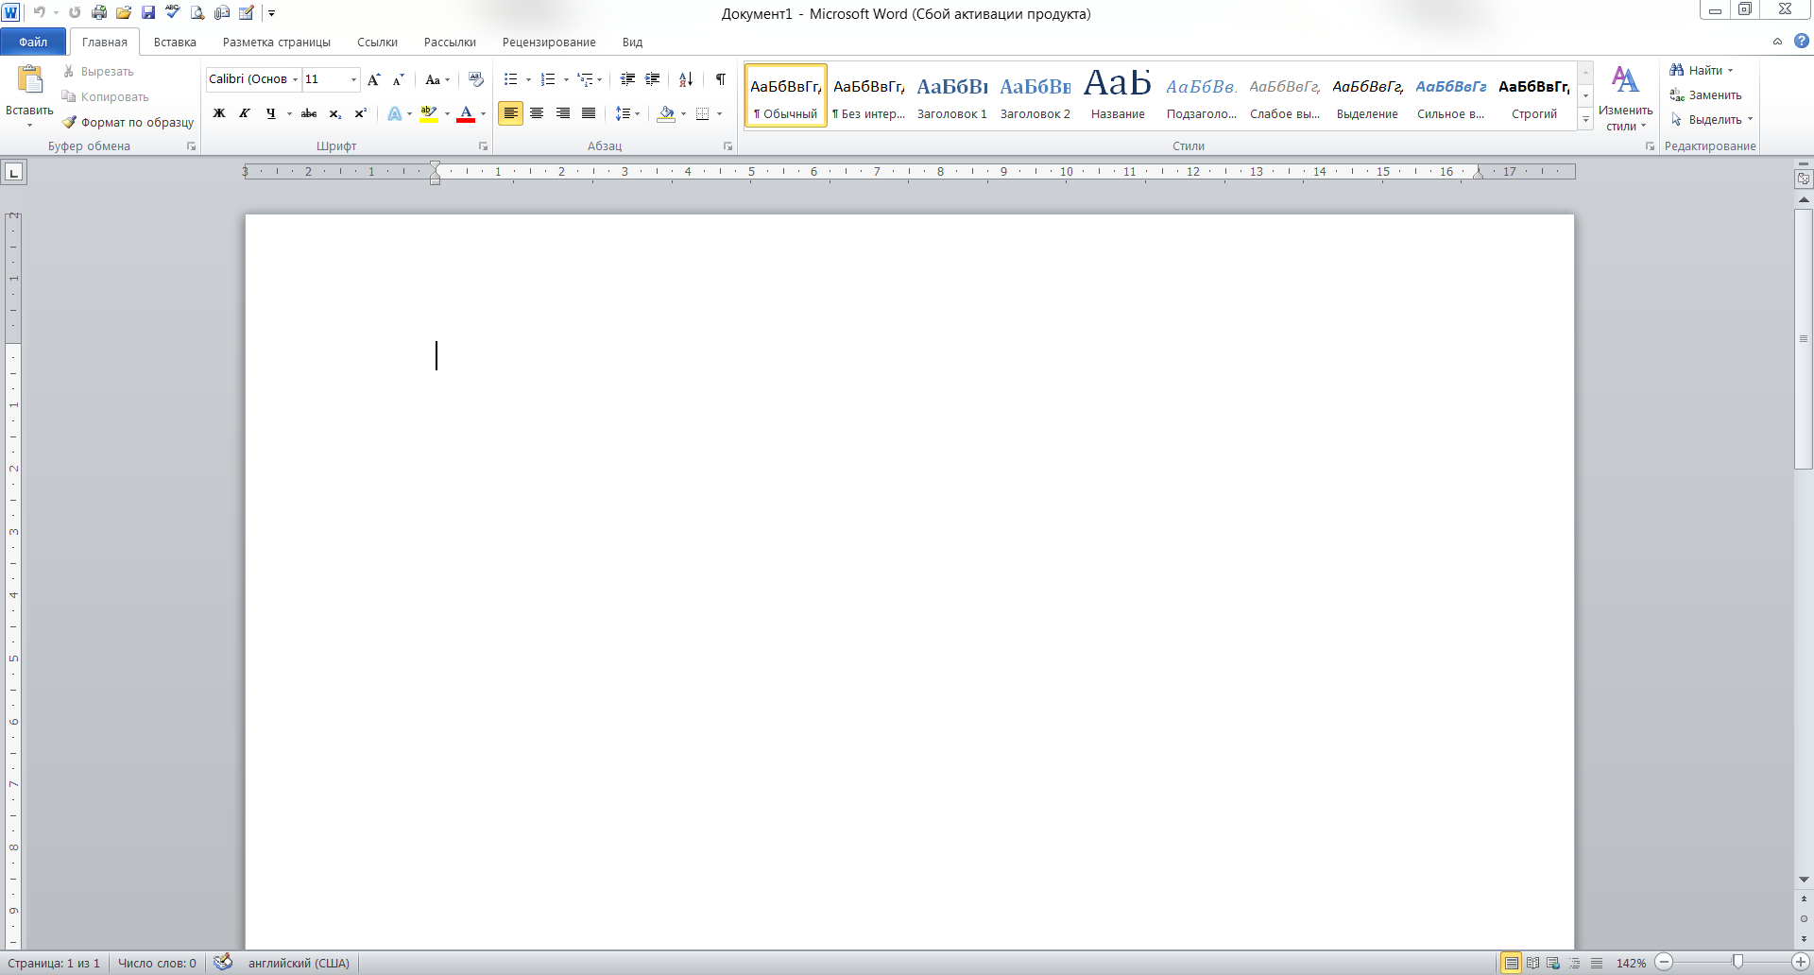The width and height of the screenshot is (1814, 975).
Task: Open the line spacing dropdown
Action: (x=627, y=113)
